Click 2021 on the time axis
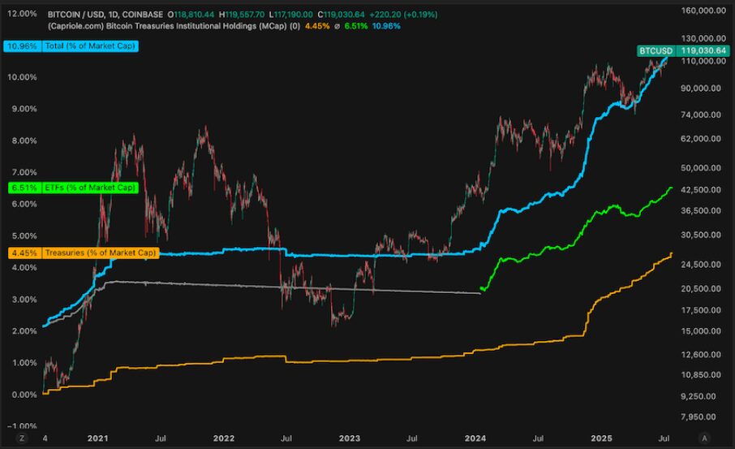Image resolution: width=735 pixels, height=449 pixels. point(97,438)
